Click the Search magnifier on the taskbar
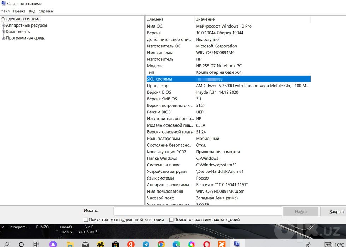Screen dimensions: 346x247 [x=7, y=244]
